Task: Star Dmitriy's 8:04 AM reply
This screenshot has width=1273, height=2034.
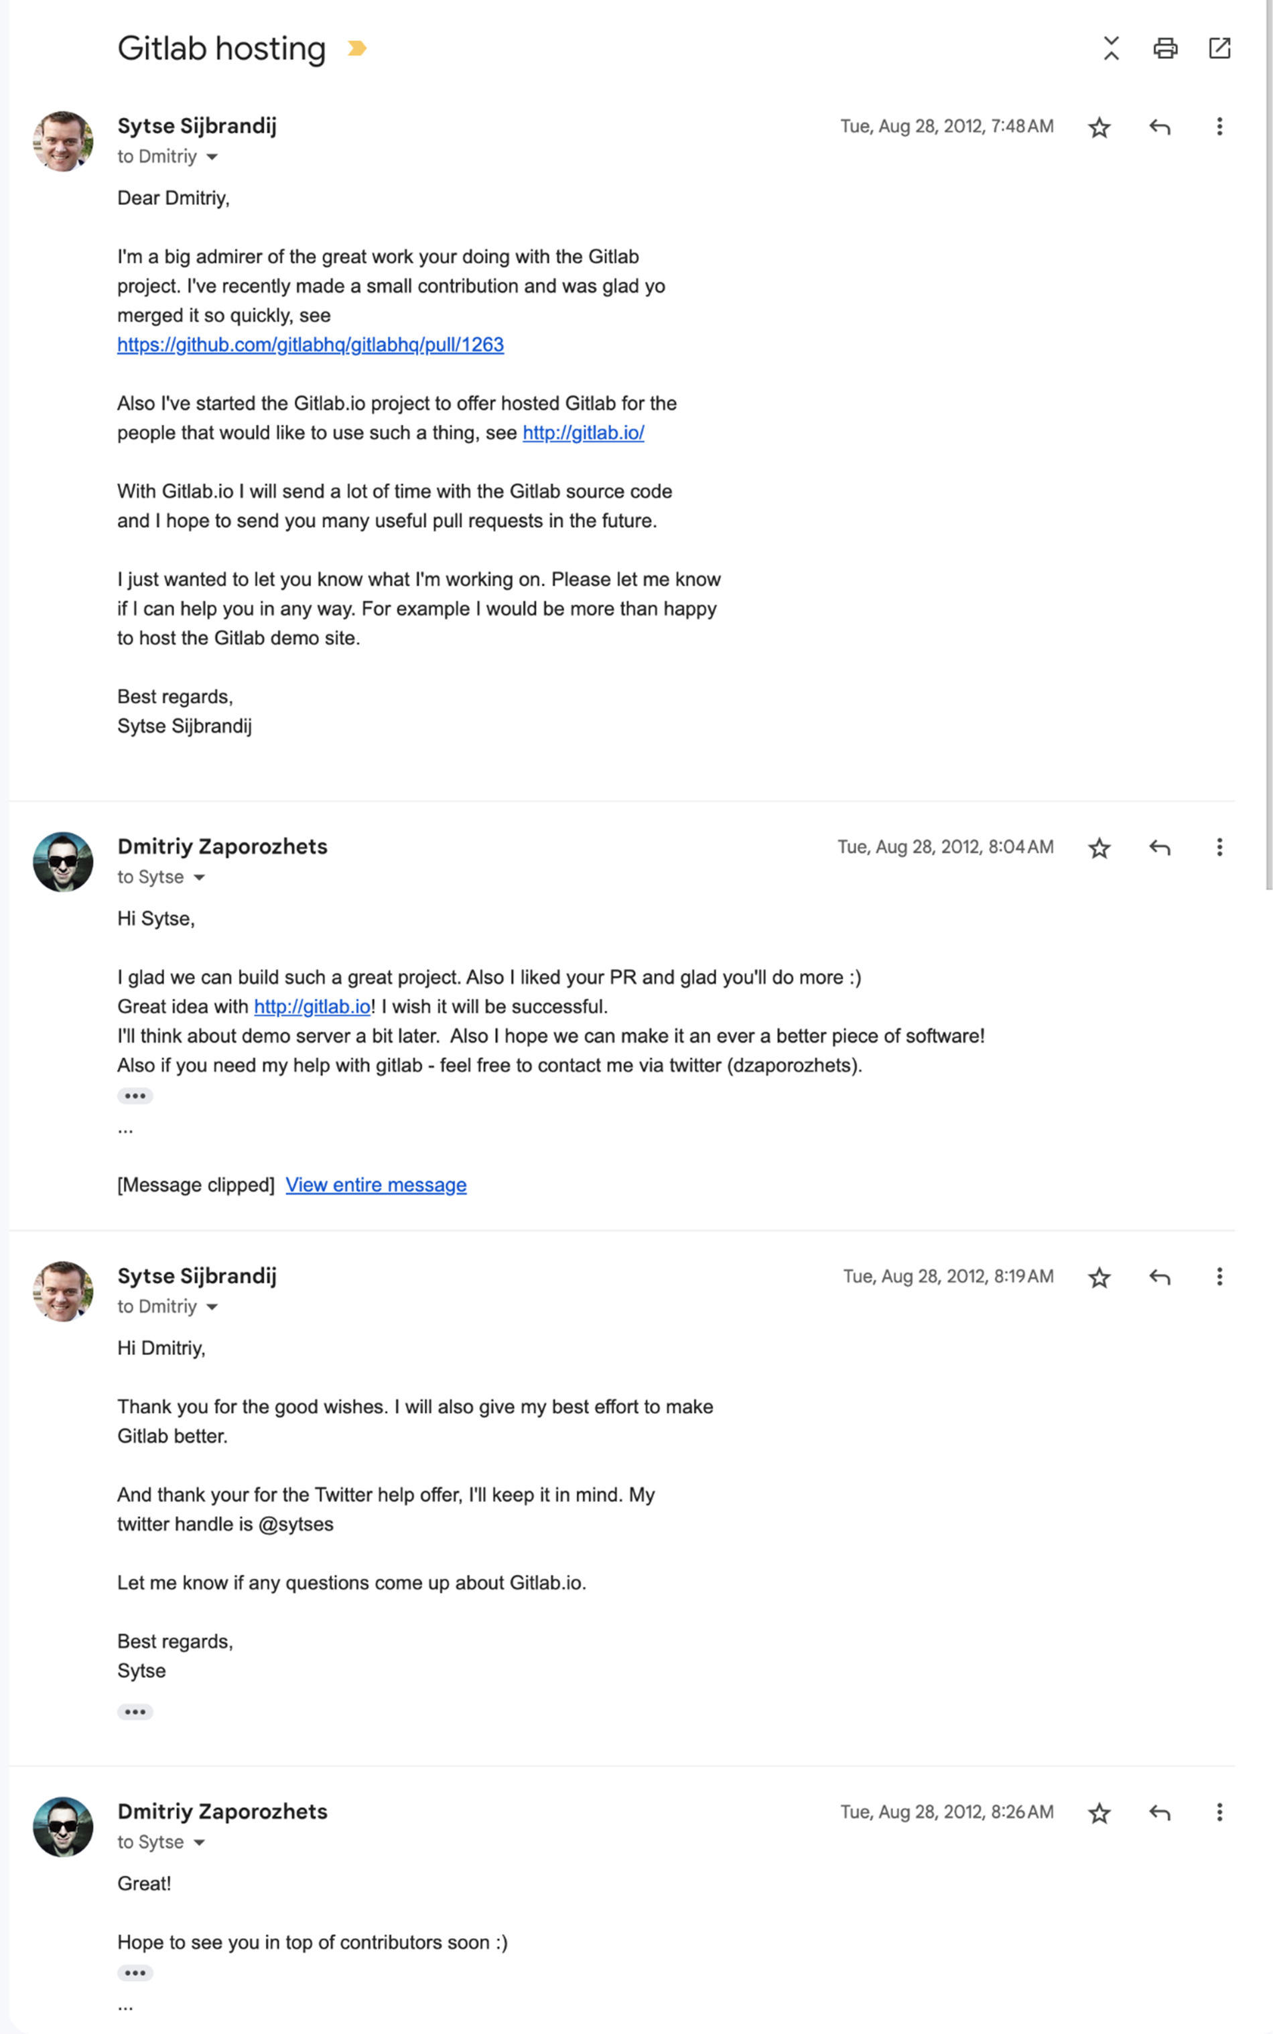Action: pyautogui.click(x=1099, y=847)
